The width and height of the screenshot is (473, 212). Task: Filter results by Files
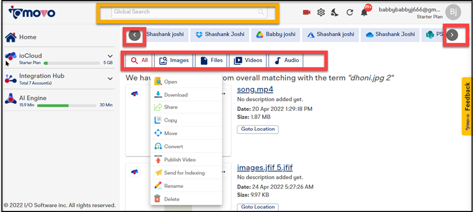[211, 61]
